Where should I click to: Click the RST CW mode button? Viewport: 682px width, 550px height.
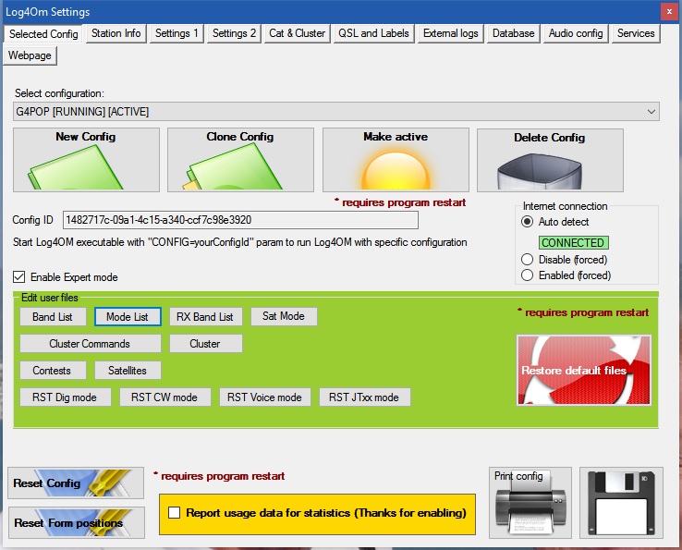click(x=164, y=397)
